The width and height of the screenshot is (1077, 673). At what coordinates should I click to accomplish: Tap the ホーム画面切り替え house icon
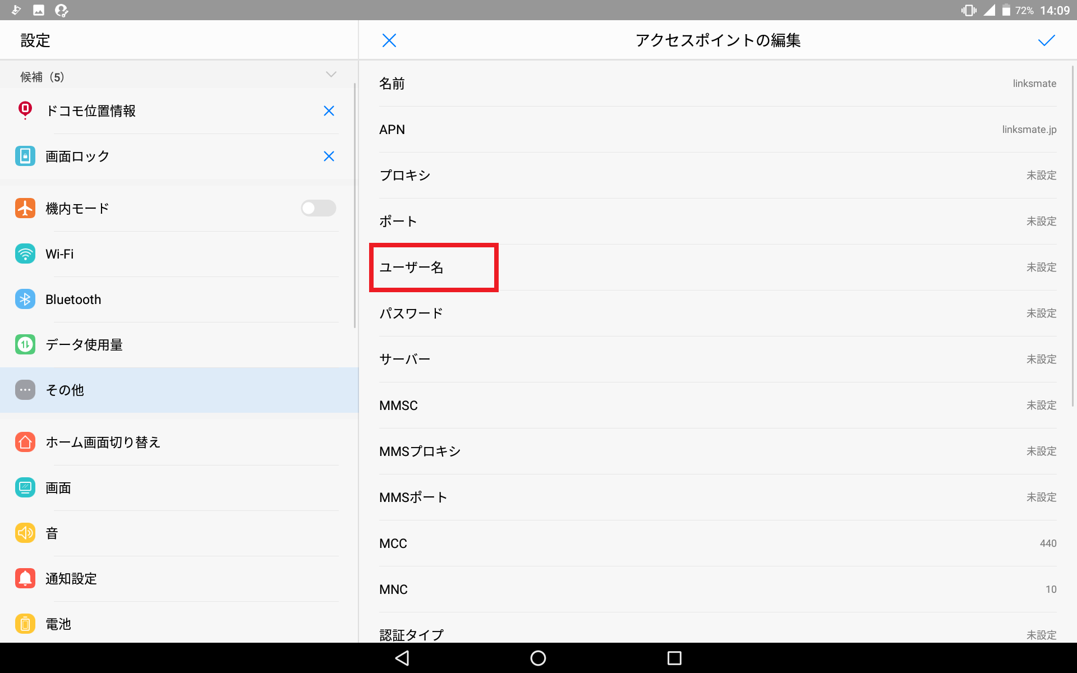(25, 442)
